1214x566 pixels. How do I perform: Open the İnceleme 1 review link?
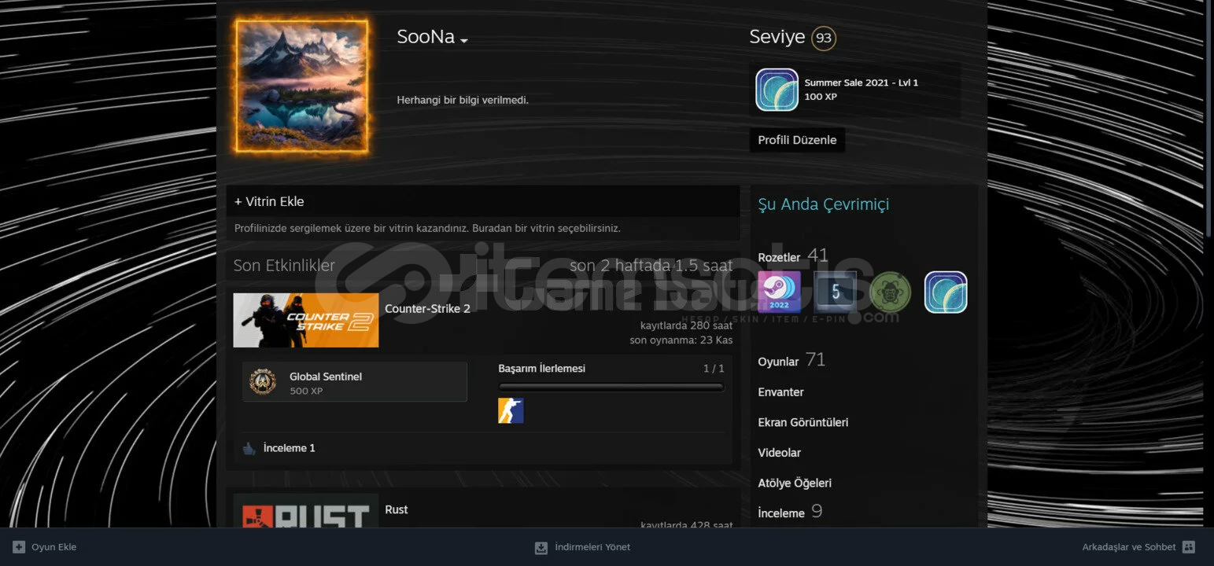pos(289,448)
